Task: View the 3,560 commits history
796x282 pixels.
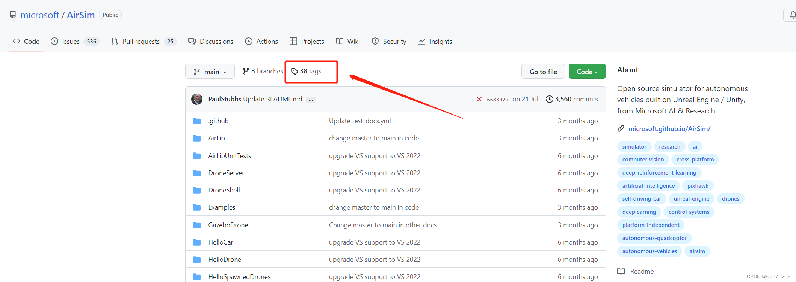Action: tap(572, 99)
